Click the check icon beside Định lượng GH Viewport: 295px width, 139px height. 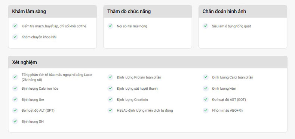coord(15,121)
